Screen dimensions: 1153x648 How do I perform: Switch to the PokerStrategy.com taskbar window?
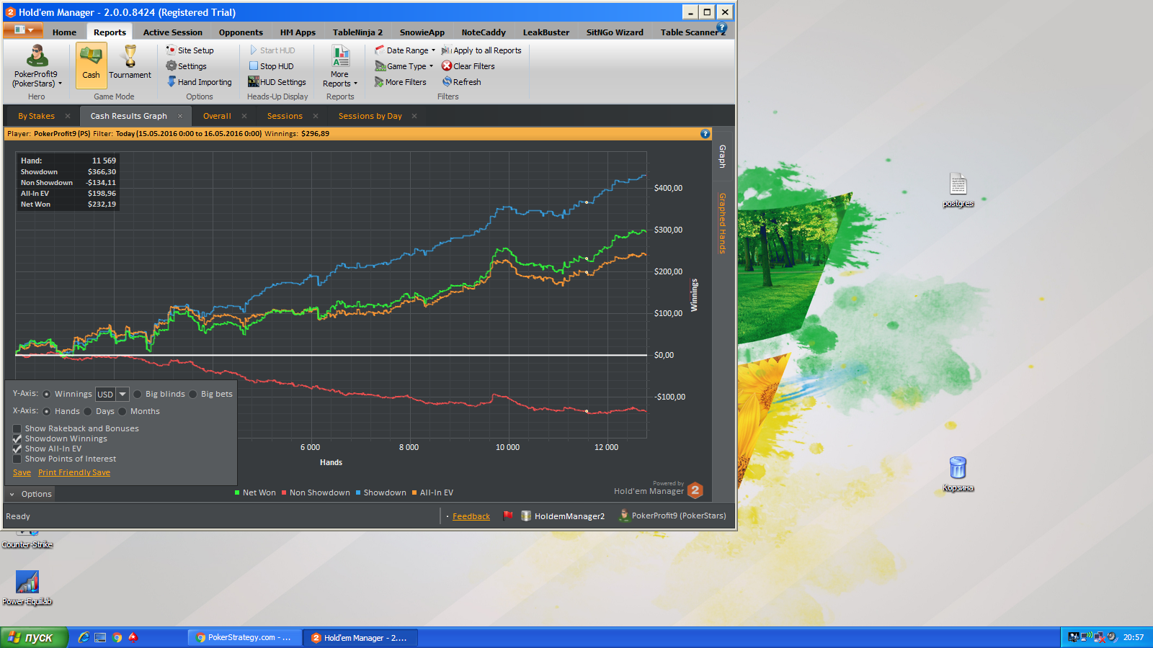[x=244, y=637]
